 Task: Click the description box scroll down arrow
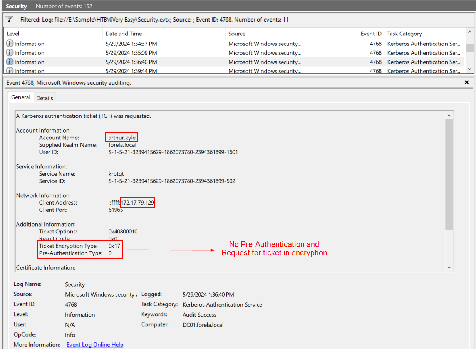(449, 268)
